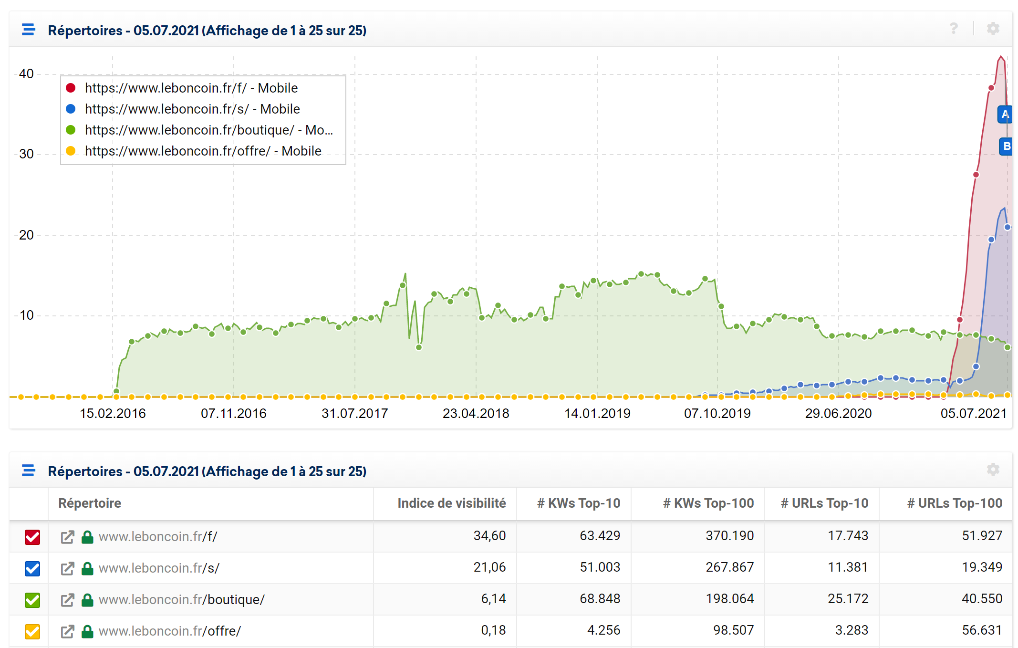Toggle the /boutique/ legend entry
This screenshot has width=1018, height=648.
pos(199,130)
